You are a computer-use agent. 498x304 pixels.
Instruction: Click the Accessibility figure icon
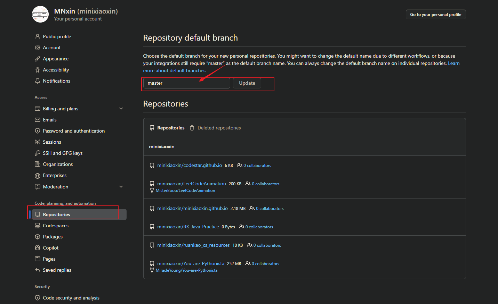[x=38, y=70]
